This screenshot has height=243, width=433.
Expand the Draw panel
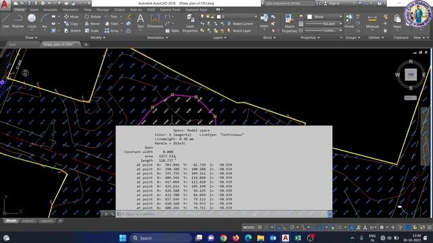click(31, 38)
